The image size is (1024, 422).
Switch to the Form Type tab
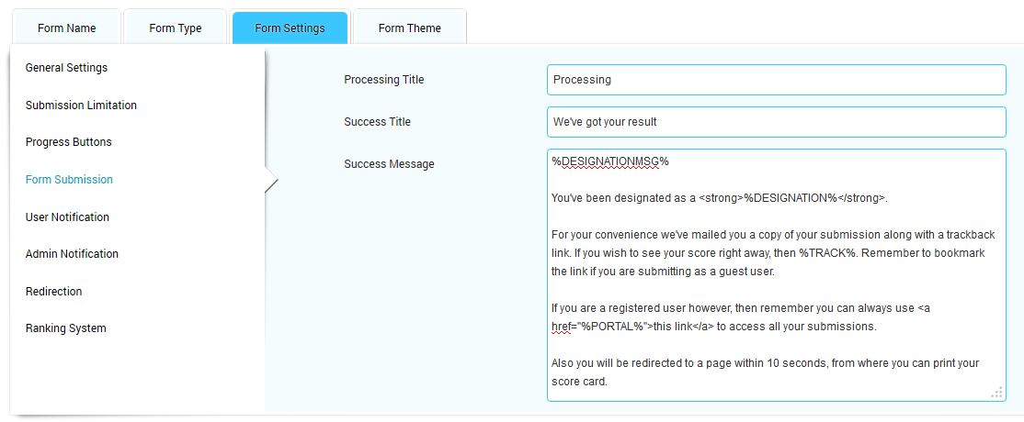tap(175, 28)
